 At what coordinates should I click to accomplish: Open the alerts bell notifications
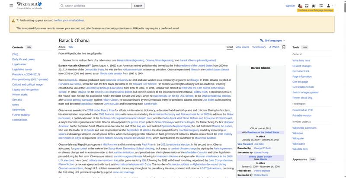click(300, 6)
